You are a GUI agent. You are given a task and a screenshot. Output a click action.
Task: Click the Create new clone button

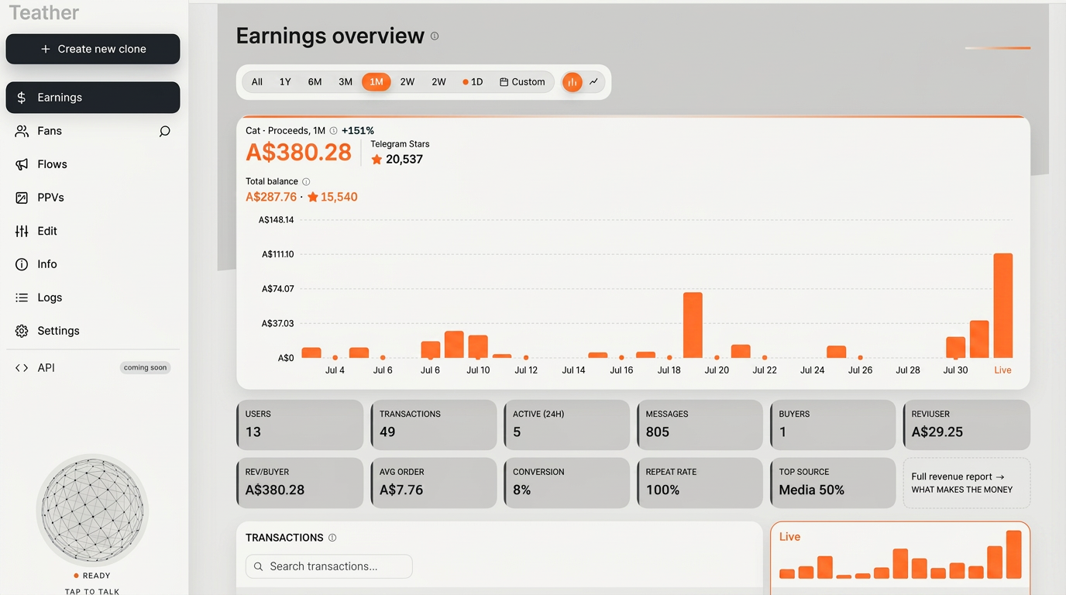[x=93, y=49]
